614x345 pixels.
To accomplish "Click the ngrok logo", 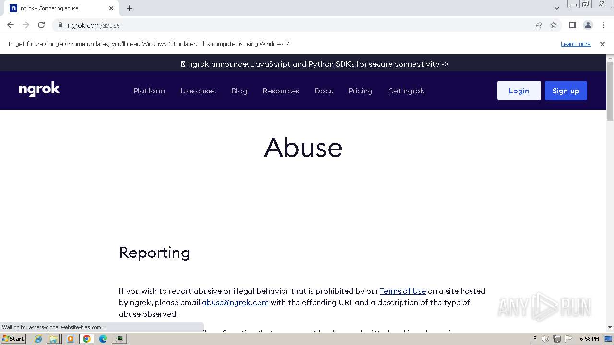I will 39,90.
